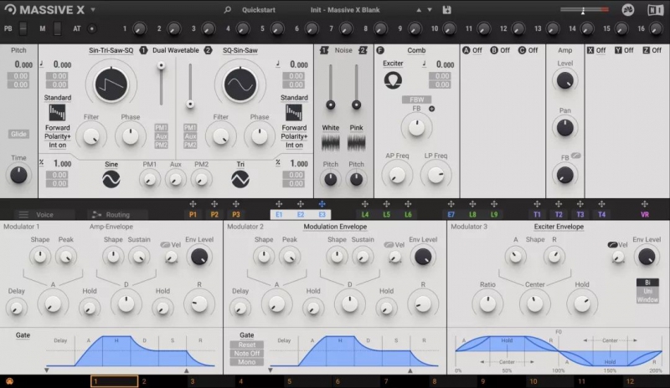Select the Quickstart preset bank
Screen dimensions: 670x388
259,10
